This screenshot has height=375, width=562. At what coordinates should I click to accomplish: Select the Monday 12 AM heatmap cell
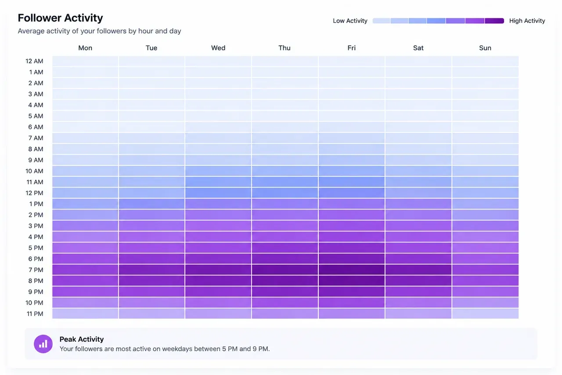pos(85,61)
